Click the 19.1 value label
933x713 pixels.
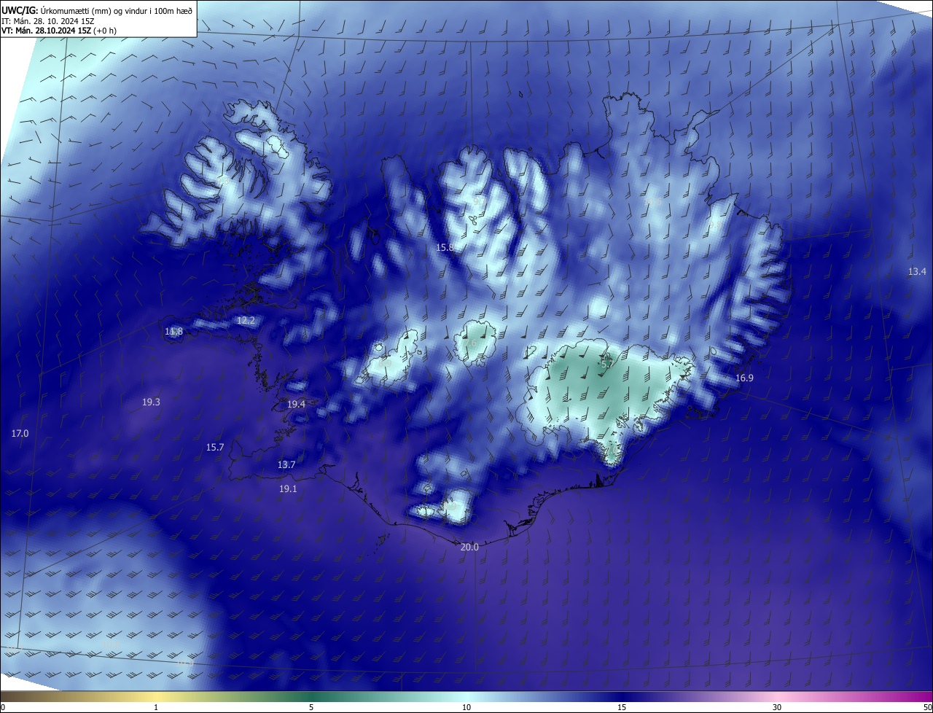(x=288, y=488)
